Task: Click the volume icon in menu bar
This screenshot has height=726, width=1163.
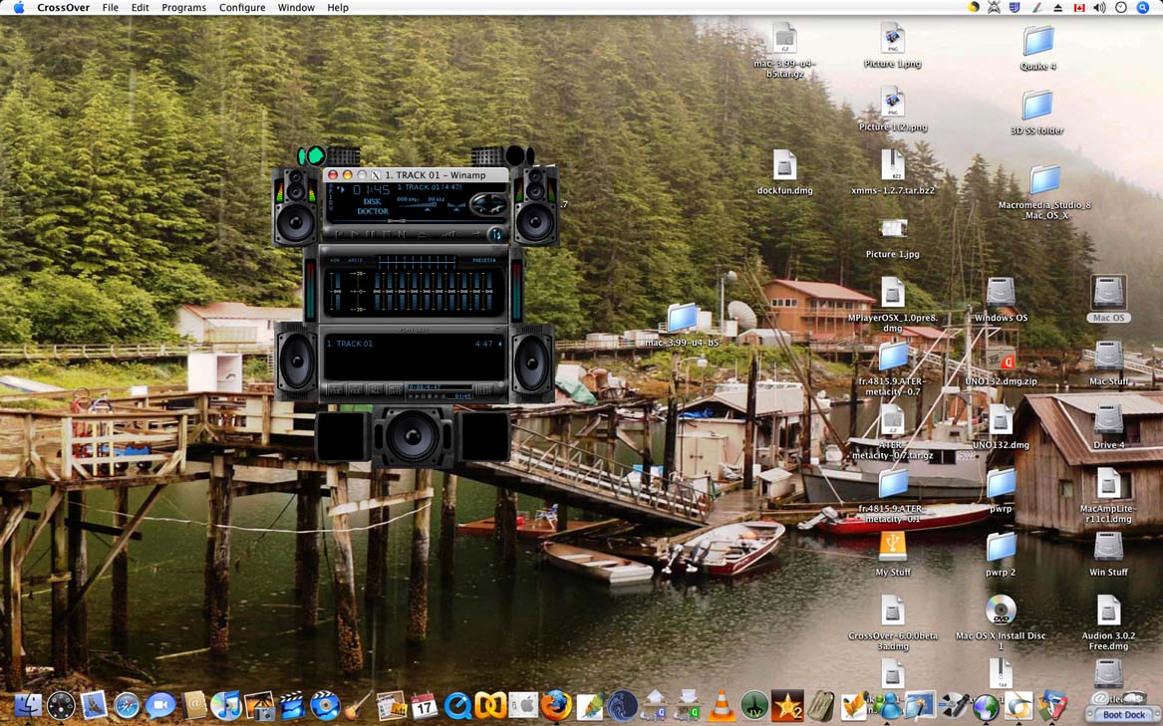Action: 1100,7
